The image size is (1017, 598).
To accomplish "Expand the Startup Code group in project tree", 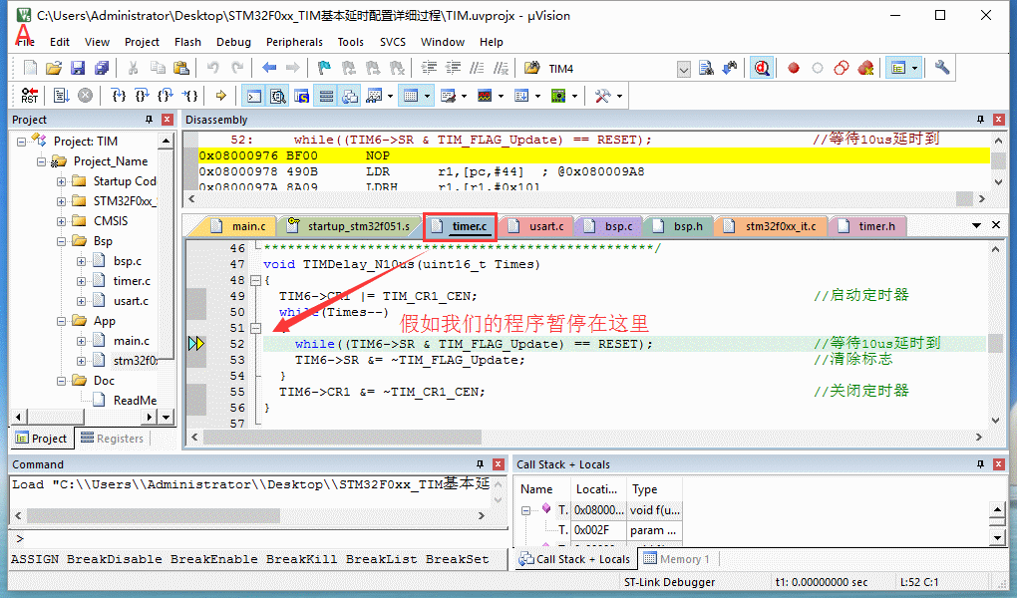I will click(x=61, y=181).
